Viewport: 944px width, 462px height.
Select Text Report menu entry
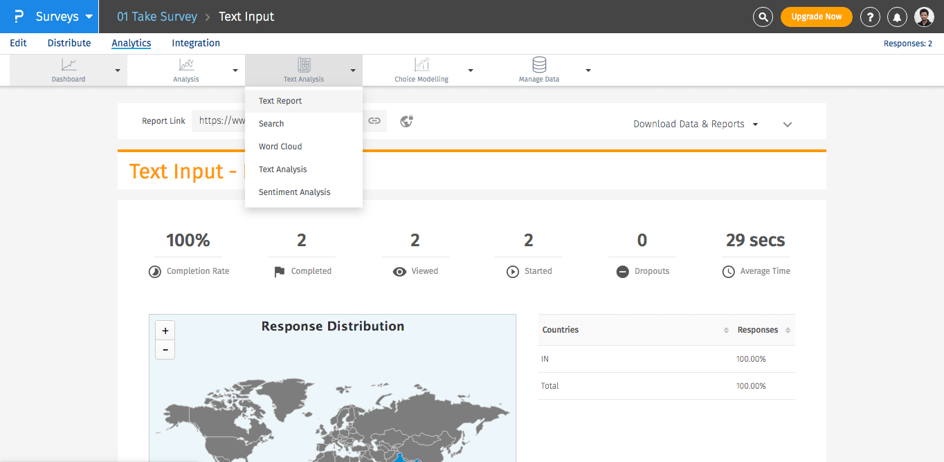[280, 101]
